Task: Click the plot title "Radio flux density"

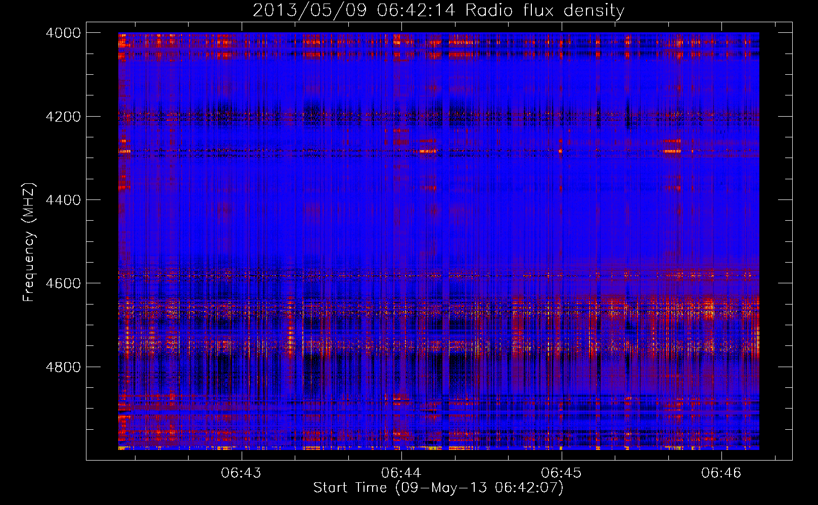Action: 545,11
